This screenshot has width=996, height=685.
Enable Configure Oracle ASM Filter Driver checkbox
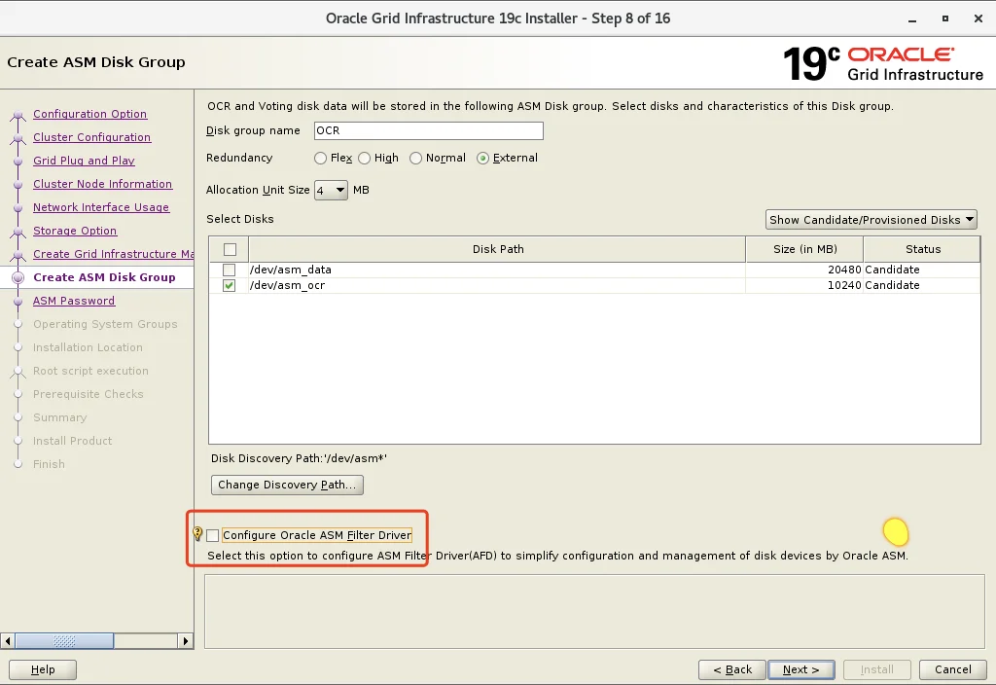(x=213, y=536)
